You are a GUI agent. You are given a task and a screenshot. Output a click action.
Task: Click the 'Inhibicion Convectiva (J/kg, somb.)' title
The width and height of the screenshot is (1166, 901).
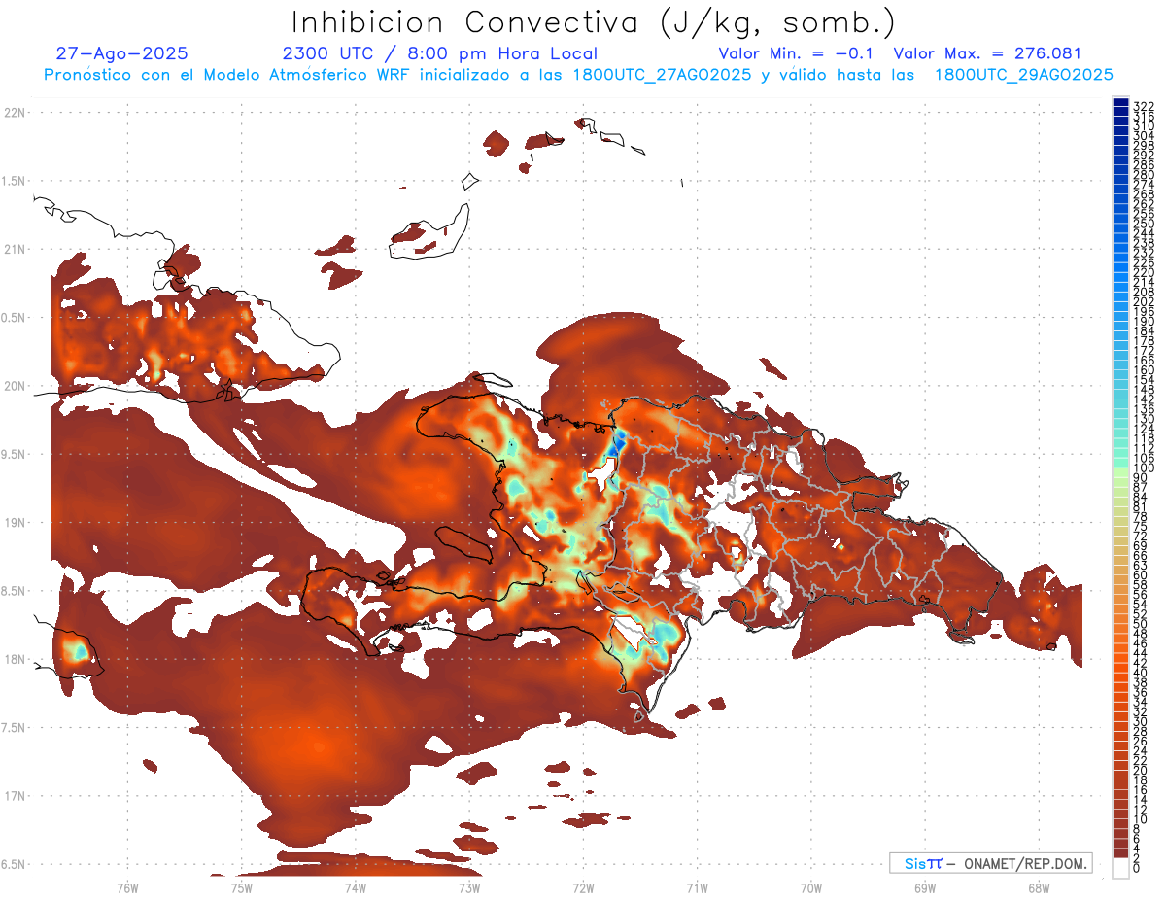(594, 22)
